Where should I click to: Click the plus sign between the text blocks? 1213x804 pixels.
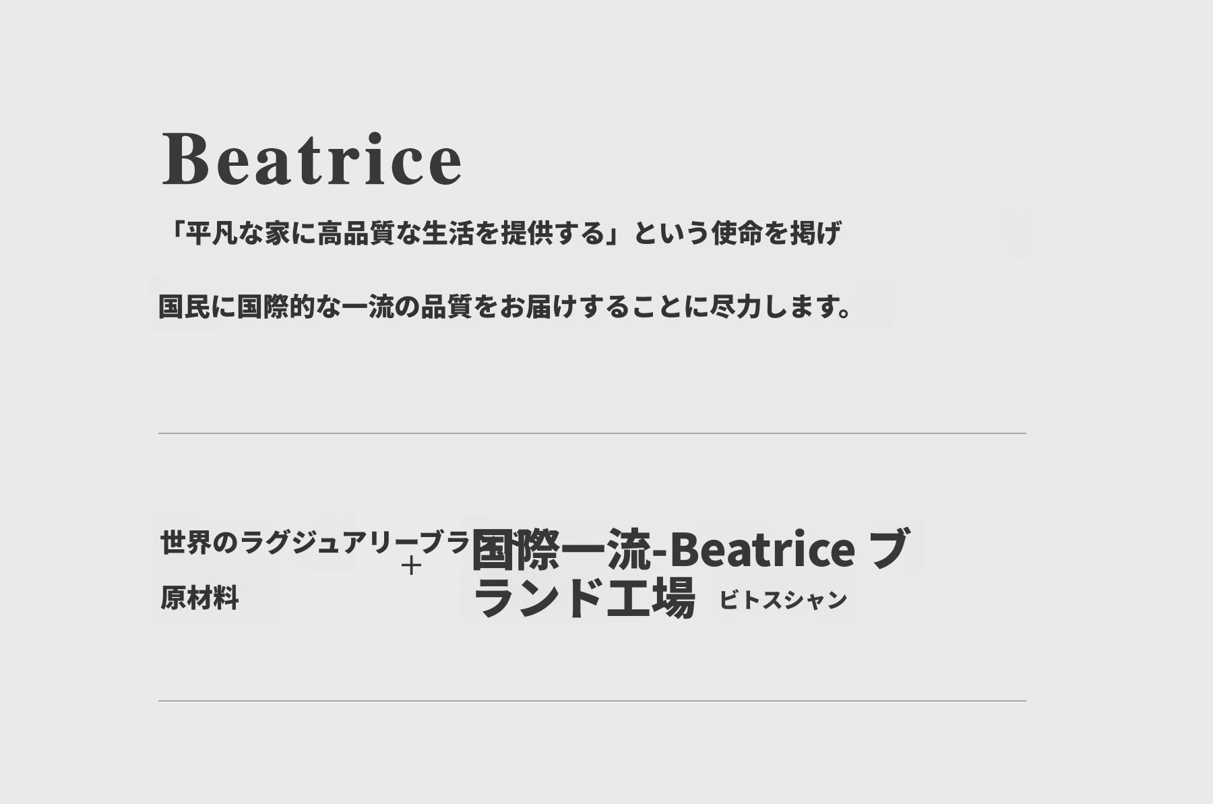point(411,565)
